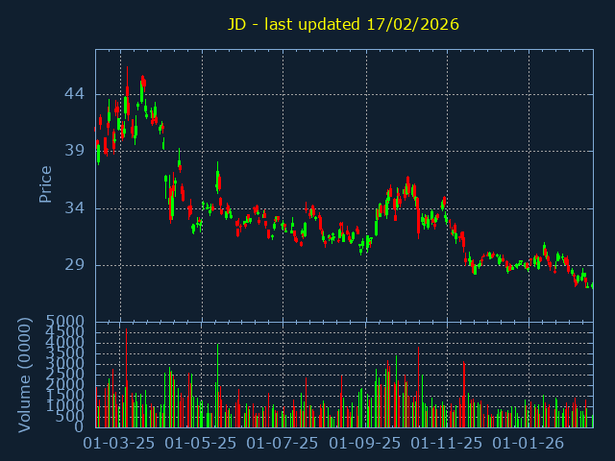Click the date label 01-03-25
This screenshot has height=461, width=615.
(119, 444)
